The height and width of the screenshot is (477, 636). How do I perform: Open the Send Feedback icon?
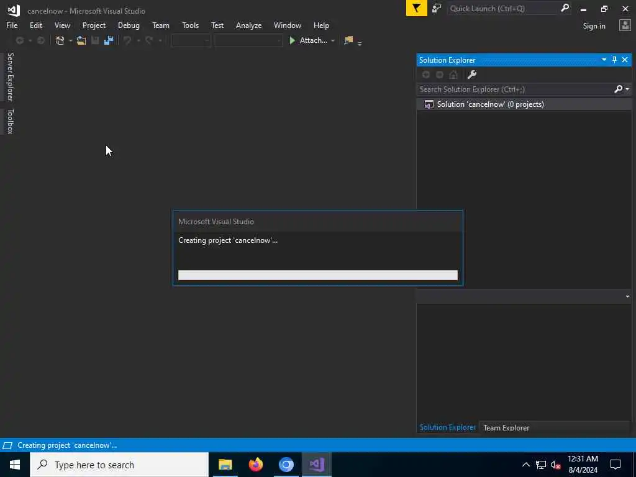437,8
